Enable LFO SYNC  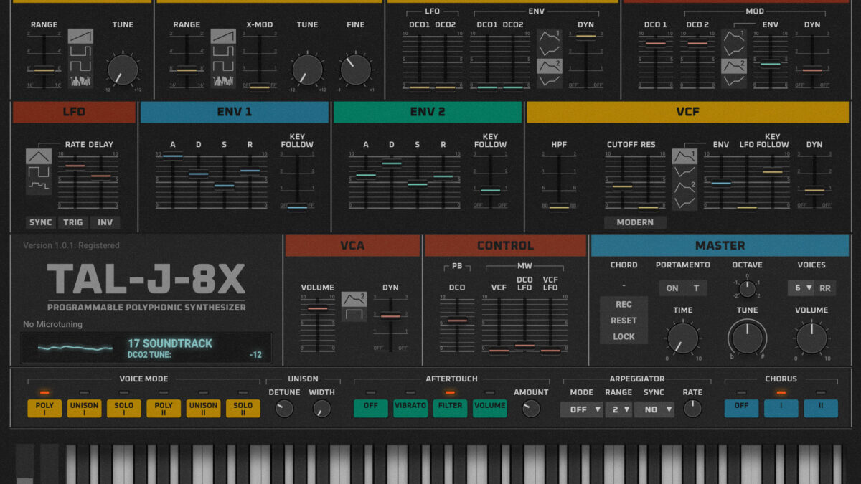[41, 222]
